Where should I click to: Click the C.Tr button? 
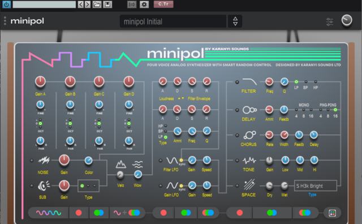[x=163, y=4]
